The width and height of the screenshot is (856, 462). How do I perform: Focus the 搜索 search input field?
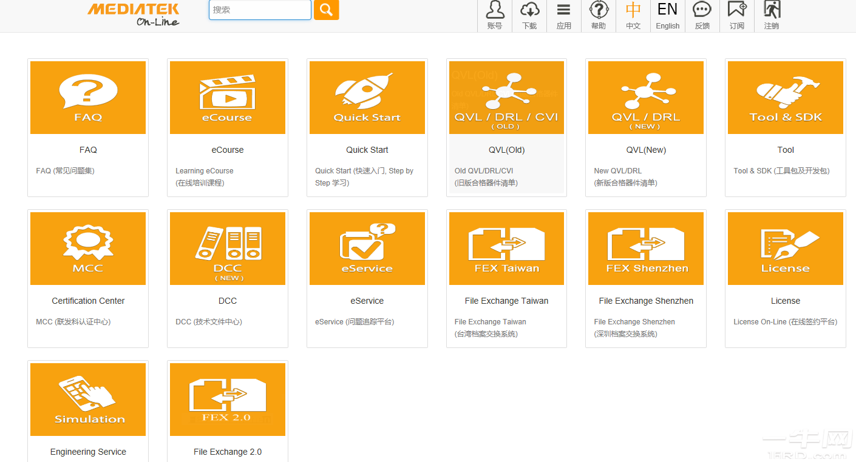(x=260, y=10)
